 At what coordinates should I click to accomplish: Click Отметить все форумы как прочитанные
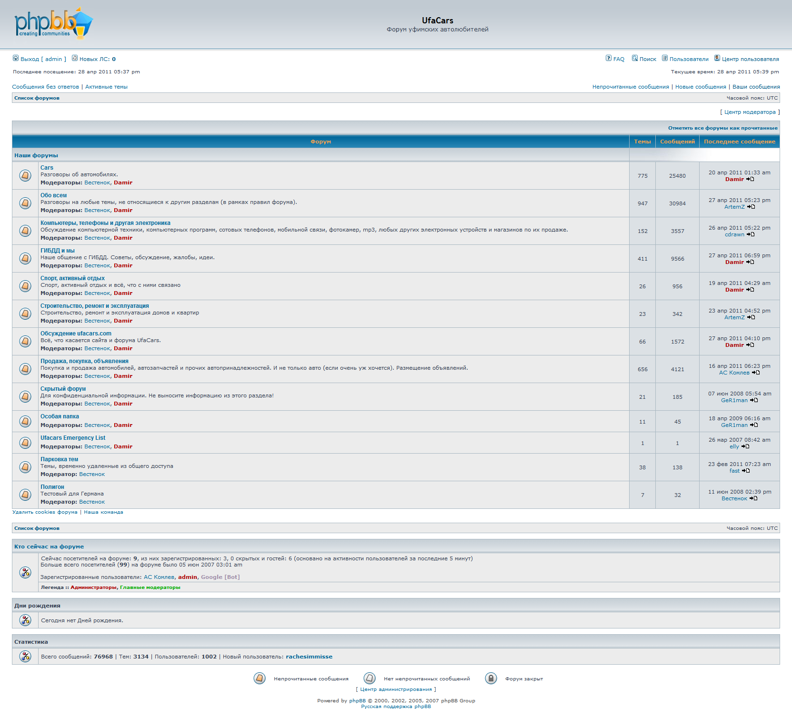[722, 128]
